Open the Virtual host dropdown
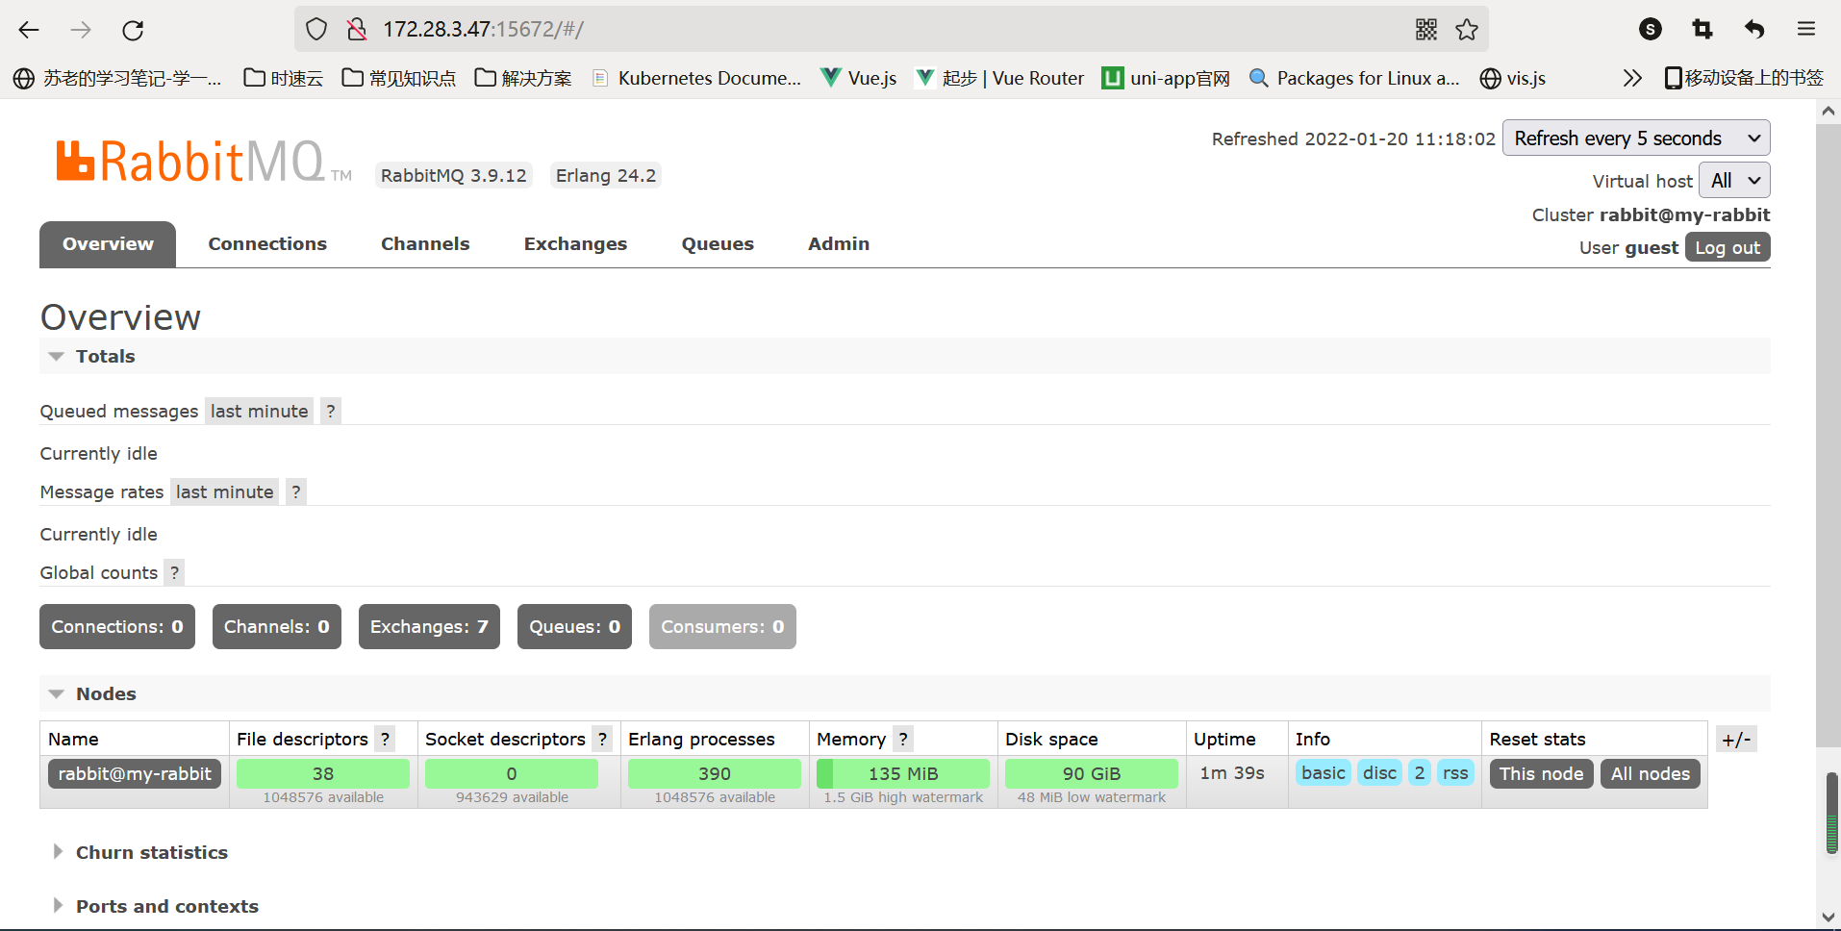The image size is (1841, 931). pyautogui.click(x=1734, y=181)
